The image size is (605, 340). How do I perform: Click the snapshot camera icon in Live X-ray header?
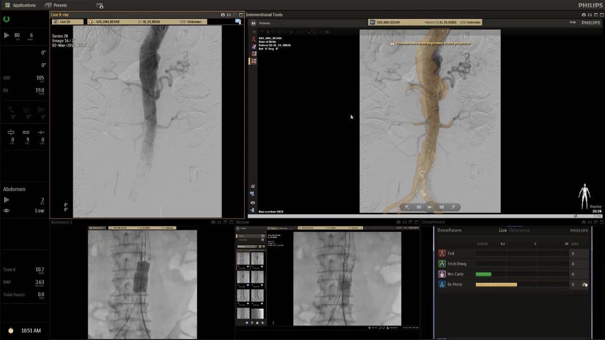tap(223, 15)
